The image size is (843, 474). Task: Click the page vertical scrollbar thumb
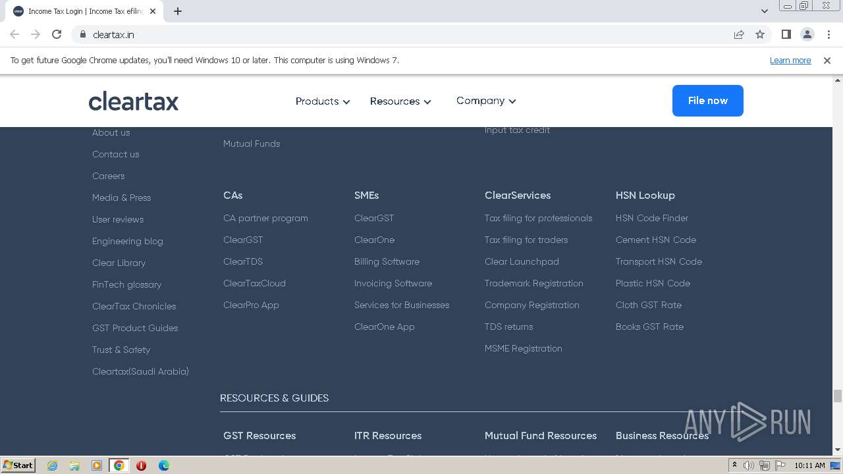pyautogui.click(x=838, y=396)
